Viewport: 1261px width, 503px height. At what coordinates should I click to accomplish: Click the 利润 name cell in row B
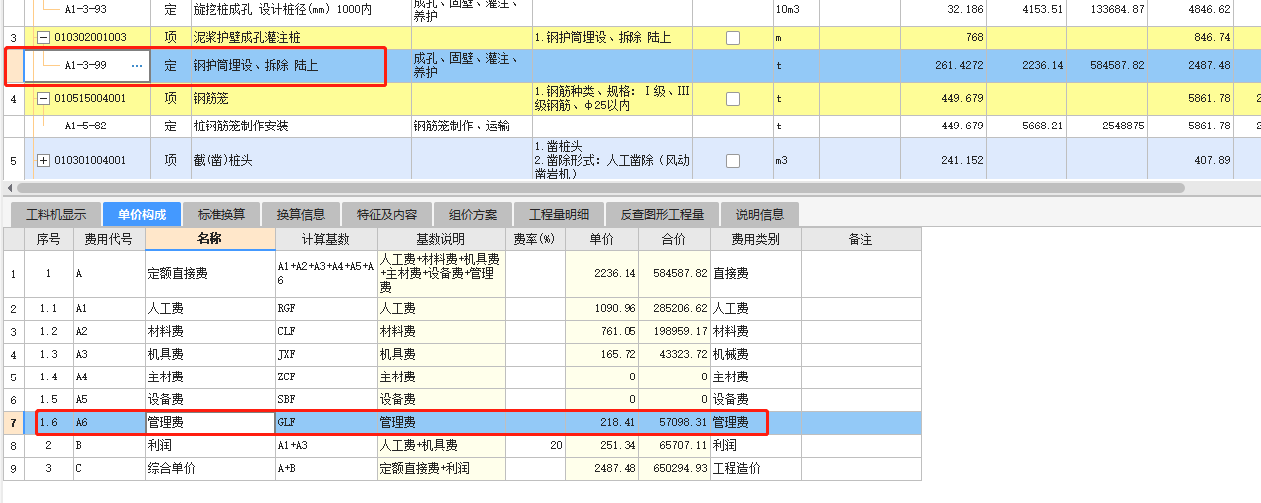[210, 446]
